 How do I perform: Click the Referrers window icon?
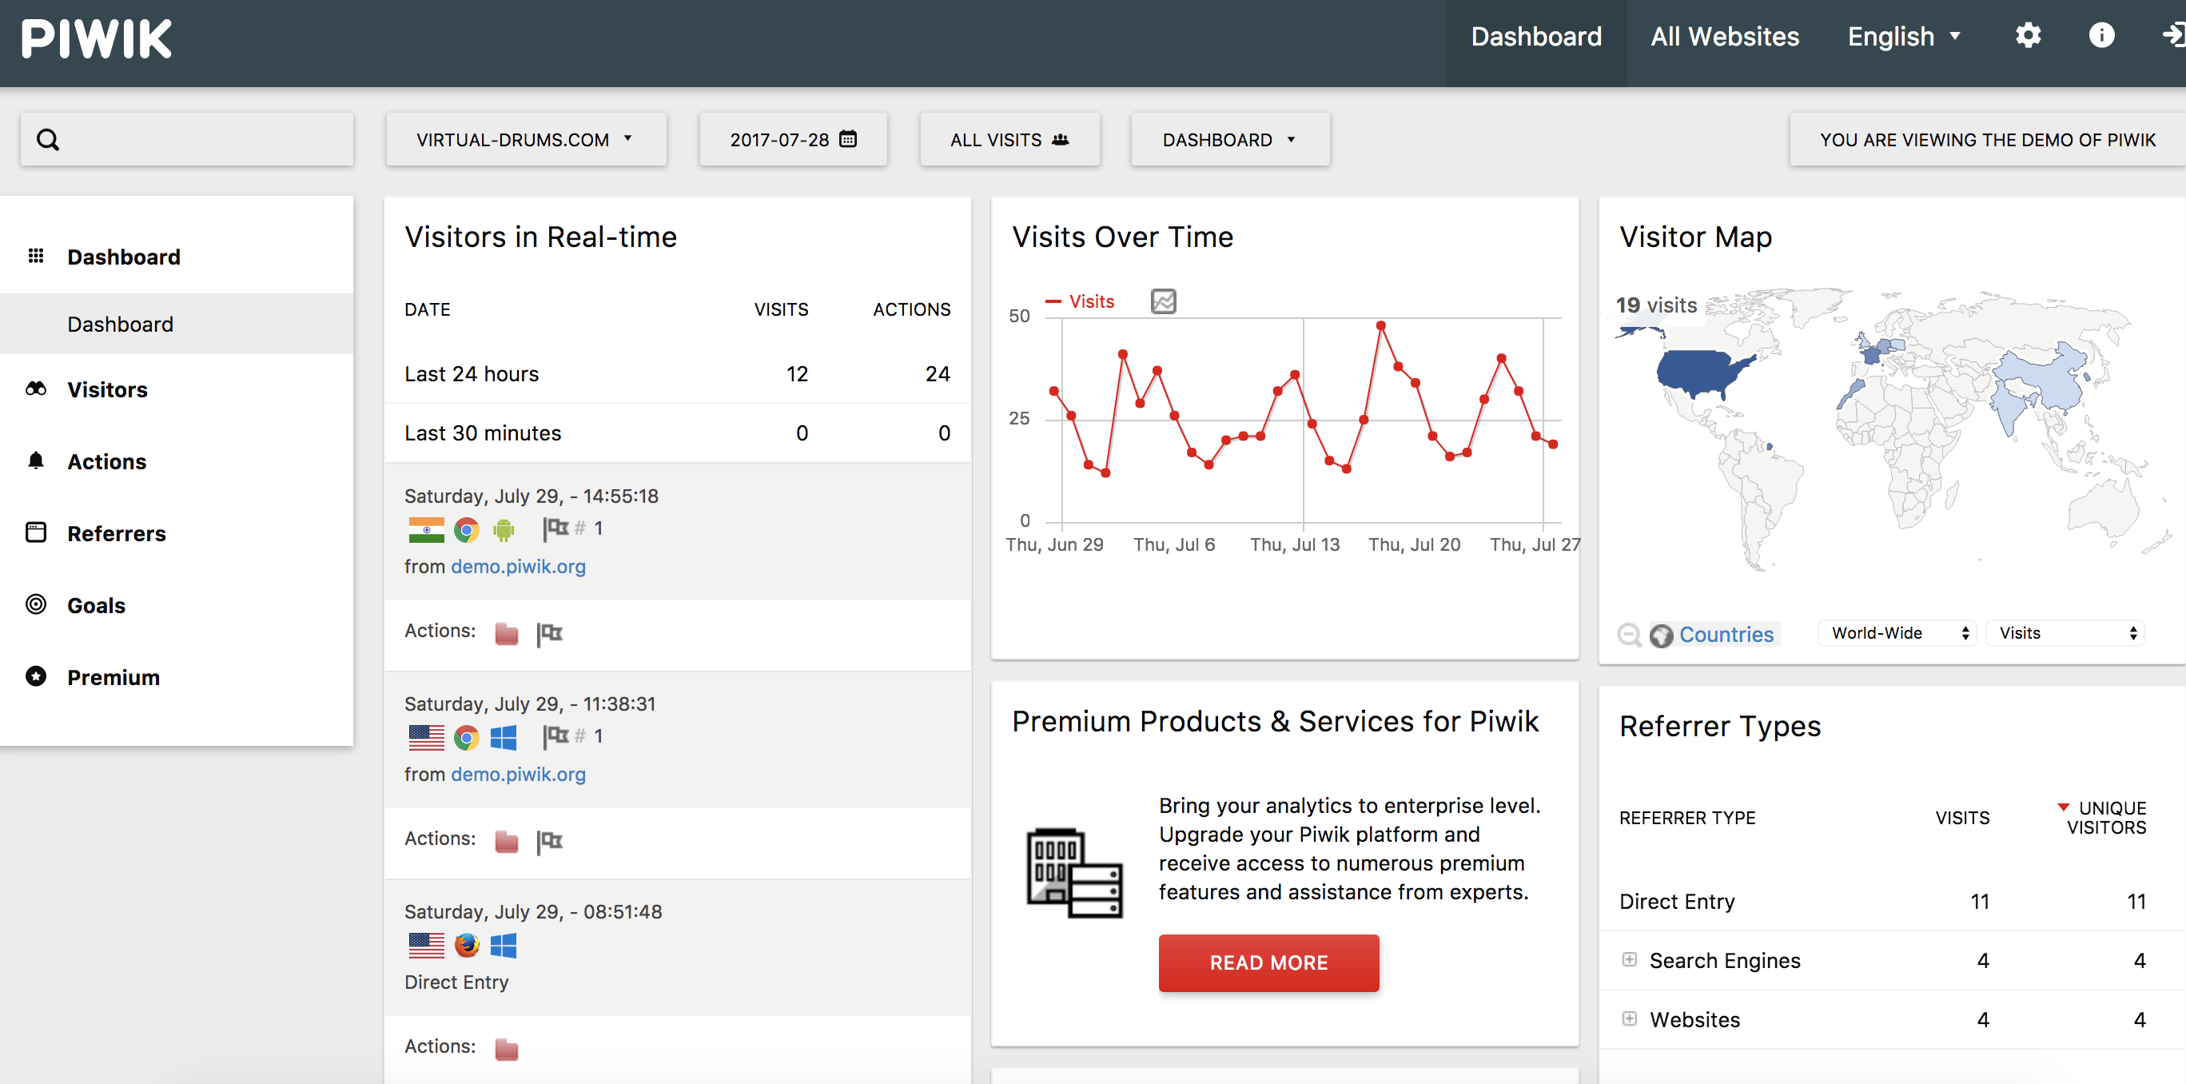click(x=36, y=532)
